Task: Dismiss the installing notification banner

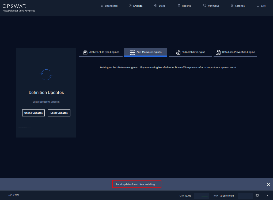Action: 268,185
